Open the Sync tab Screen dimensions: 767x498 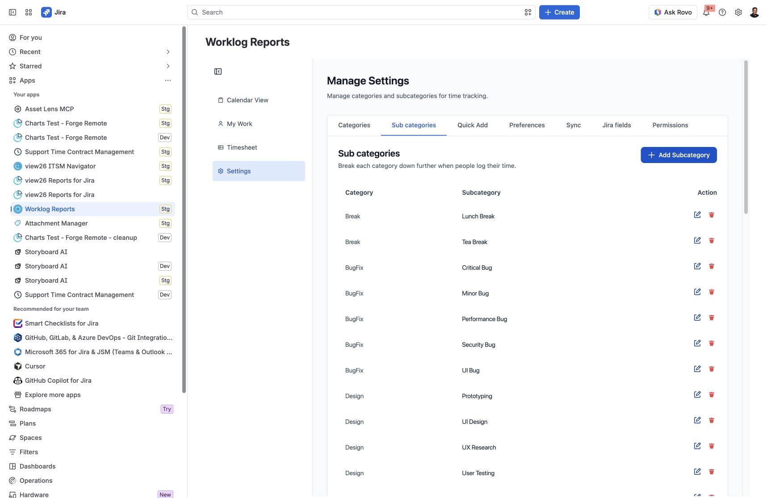(x=574, y=125)
